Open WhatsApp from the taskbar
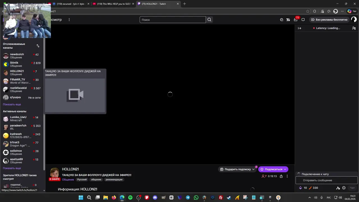The height and width of the screenshot is (202, 359). (196, 198)
